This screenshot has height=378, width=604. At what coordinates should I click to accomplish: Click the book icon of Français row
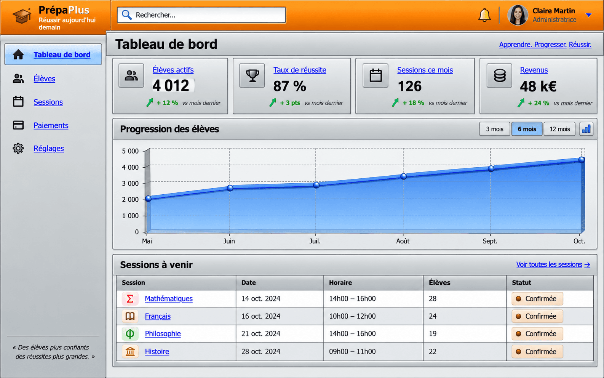[130, 316]
